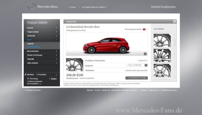Image resolution: width=202 pixels, height=115 pixels.
Task: Click the info icon on car image
Action: click(145, 54)
